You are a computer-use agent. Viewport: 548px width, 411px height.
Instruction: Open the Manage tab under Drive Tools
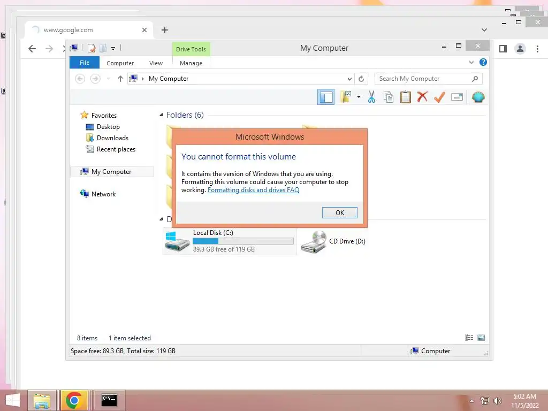click(191, 63)
